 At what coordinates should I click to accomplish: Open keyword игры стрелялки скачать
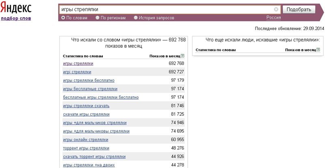pyautogui.click(x=86, y=106)
